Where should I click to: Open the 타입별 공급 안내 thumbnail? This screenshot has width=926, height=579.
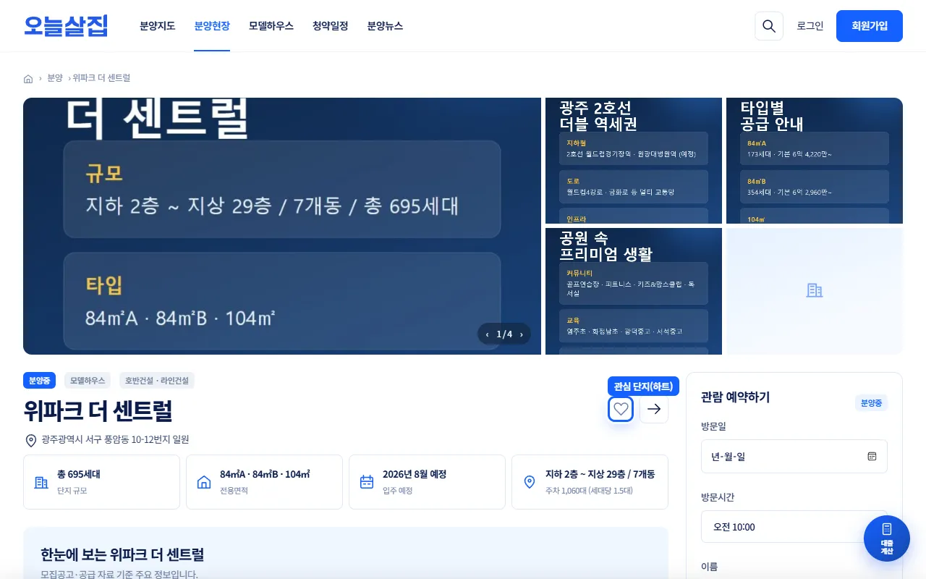[815, 161]
